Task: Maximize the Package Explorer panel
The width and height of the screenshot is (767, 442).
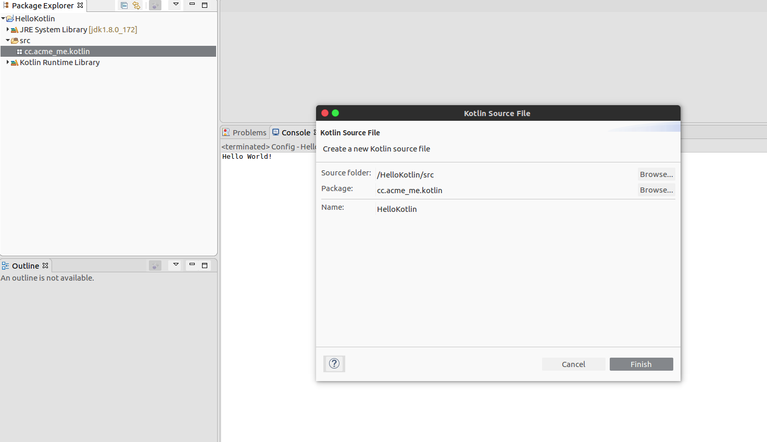Action: [205, 5]
